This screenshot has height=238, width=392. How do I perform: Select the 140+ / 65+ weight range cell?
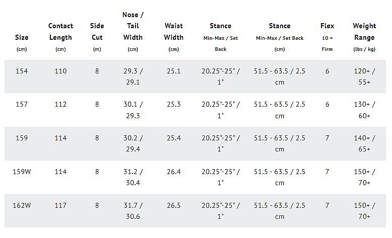click(x=364, y=143)
